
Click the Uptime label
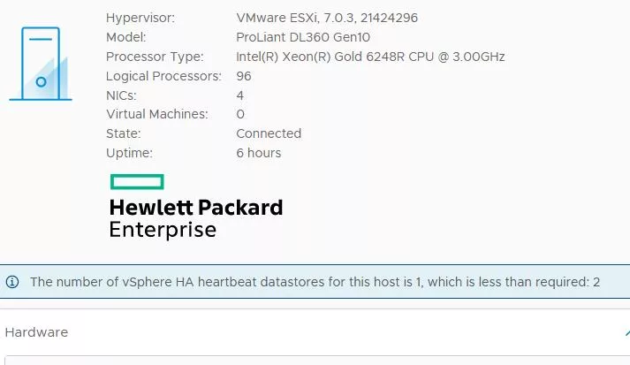pos(129,153)
